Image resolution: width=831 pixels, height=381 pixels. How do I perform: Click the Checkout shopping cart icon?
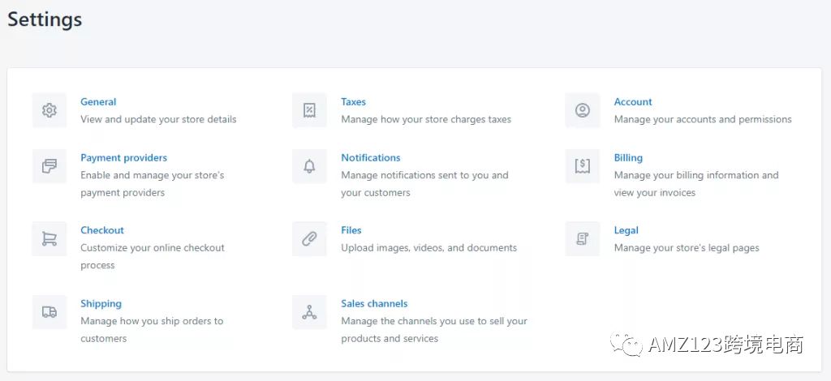(50, 239)
